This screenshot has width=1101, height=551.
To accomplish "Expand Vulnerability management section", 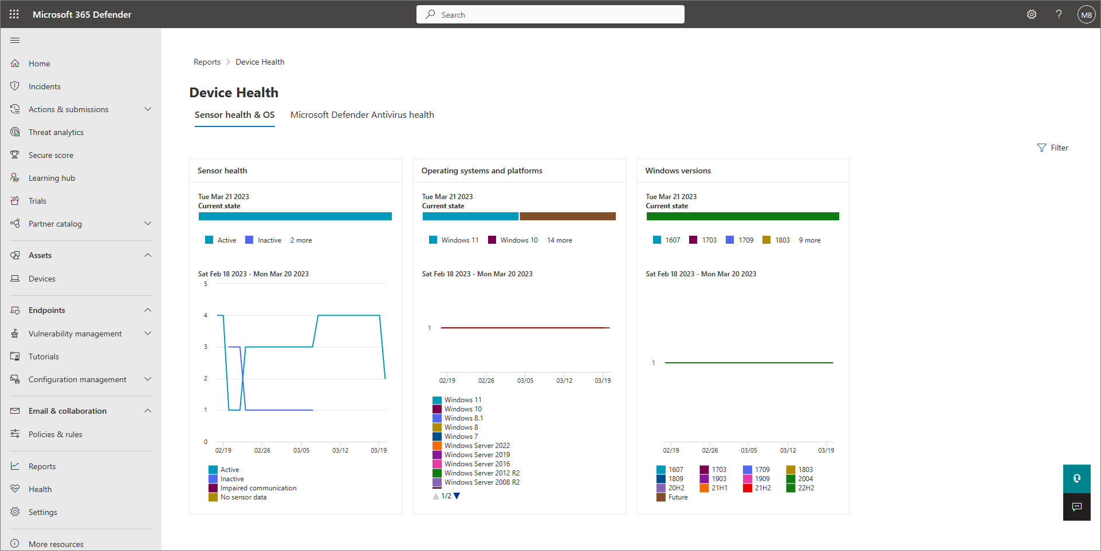I will (x=147, y=334).
